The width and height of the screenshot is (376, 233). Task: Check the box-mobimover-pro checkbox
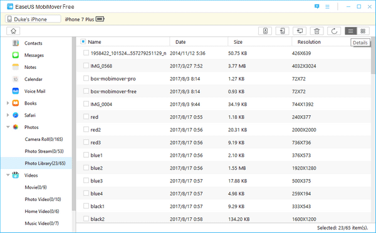[86, 78]
